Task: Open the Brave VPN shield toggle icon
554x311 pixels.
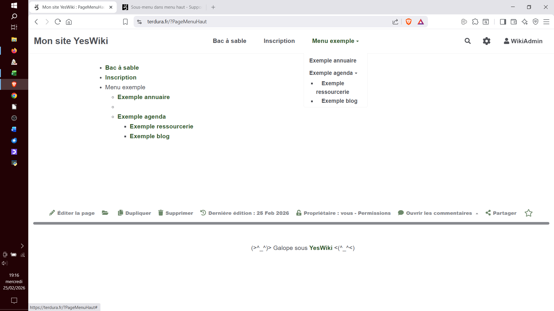Action: (x=536, y=22)
